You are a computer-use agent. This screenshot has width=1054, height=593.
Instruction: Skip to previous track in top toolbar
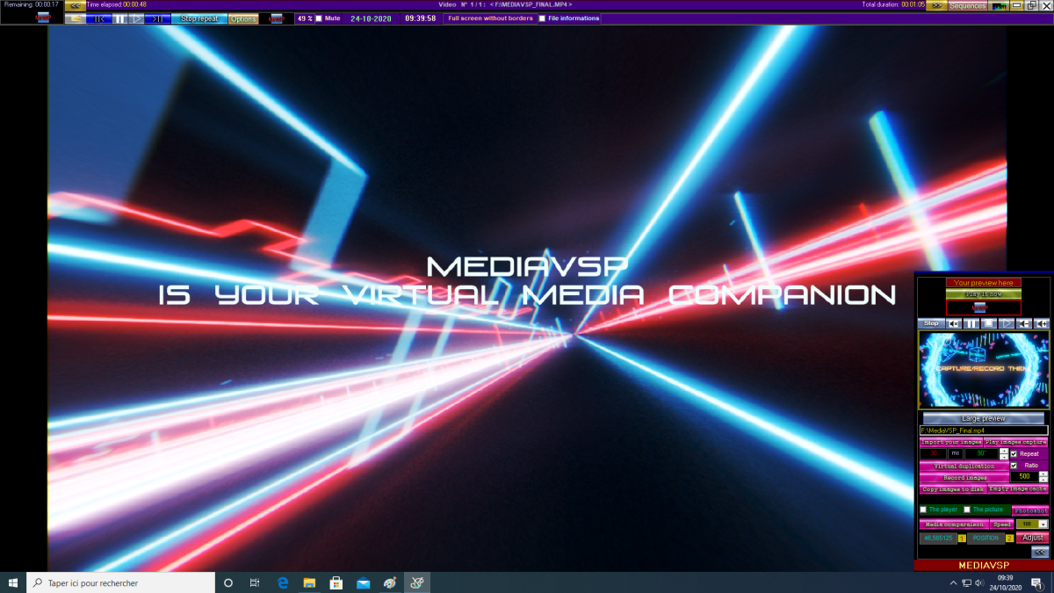[x=99, y=18]
